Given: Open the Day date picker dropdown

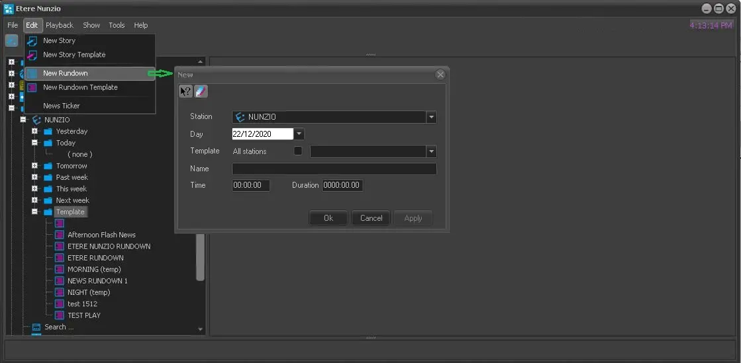Looking at the screenshot, I should point(299,134).
